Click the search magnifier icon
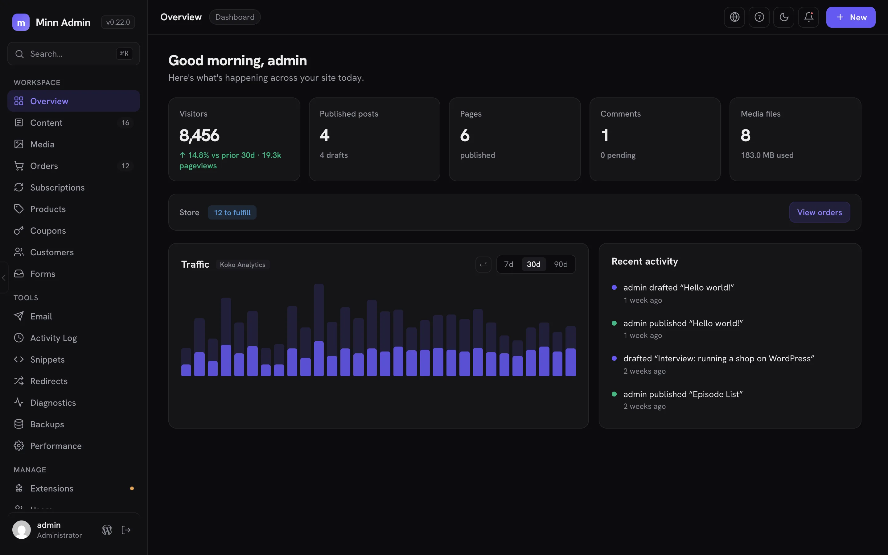This screenshot has height=555, width=888. click(19, 54)
